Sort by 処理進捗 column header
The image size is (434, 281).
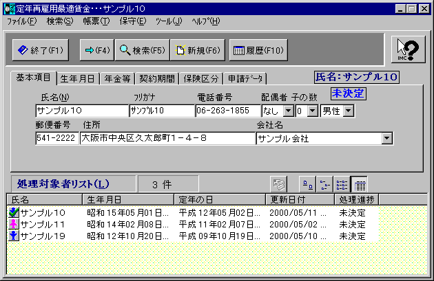(x=357, y=199)
